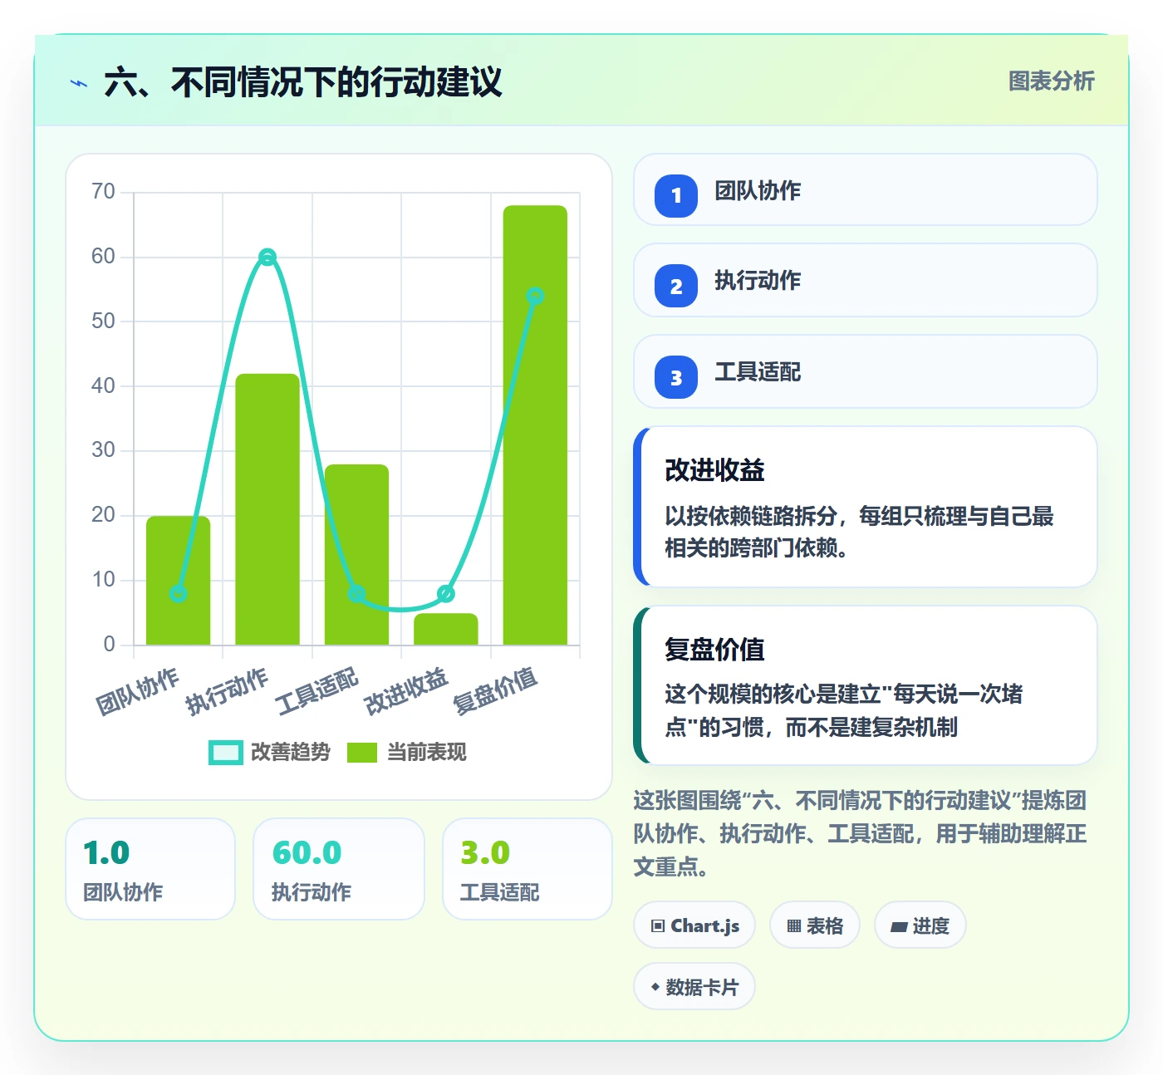Click the 复盘价值 card heading
Viewport: 1163px width, 1075px height.
tap(714, 649)
